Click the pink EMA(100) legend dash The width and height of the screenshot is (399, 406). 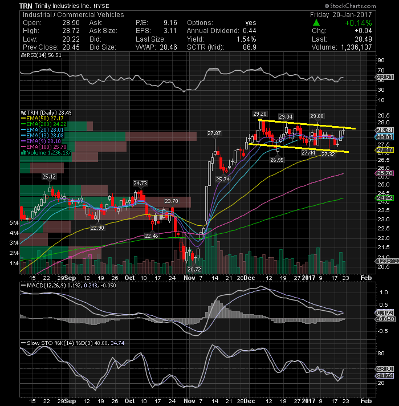23,147
